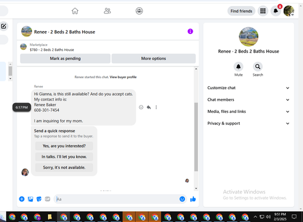The width and height of the screenshot is (303, 222).
Task: Click chat scrollbar up arrow
Action: point(196,69)
